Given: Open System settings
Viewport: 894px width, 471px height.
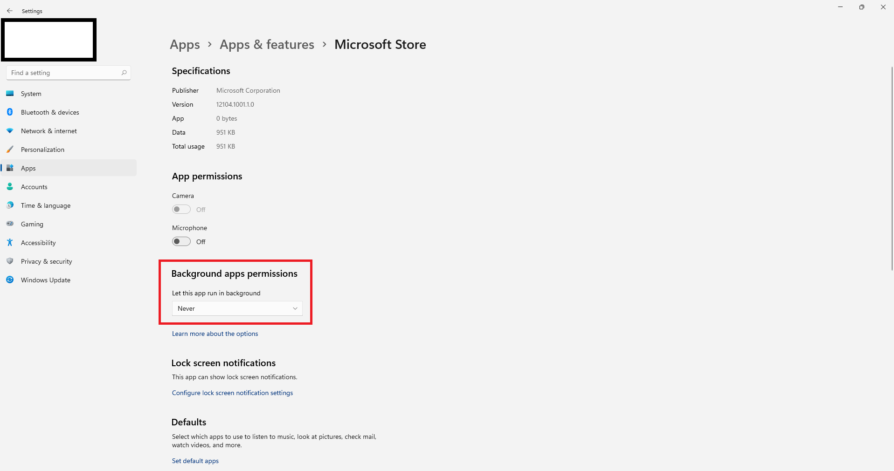Looking at the screenshot, I should [69, 94].
